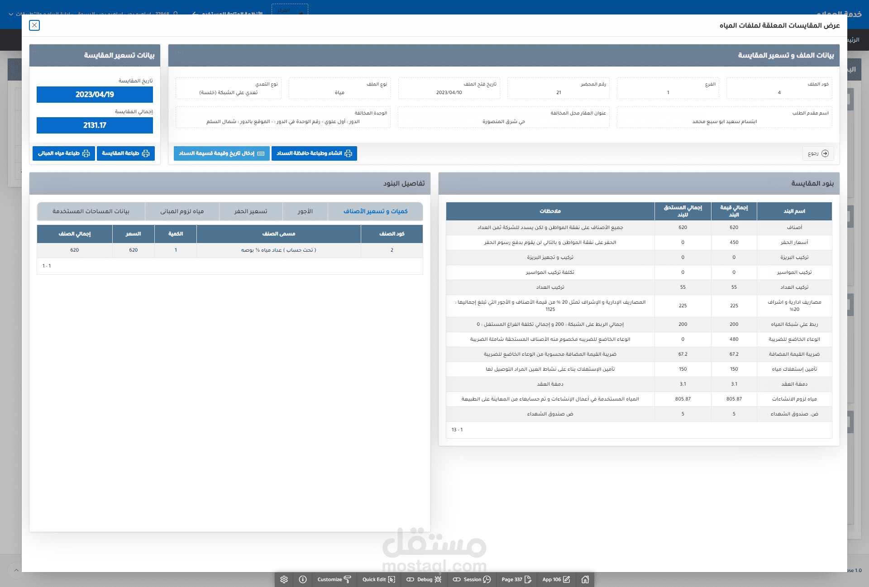Close the pending estimates dialog
The height and width of the screenshot is (587, 869).
pyautogui.click(x=34, y=25)
